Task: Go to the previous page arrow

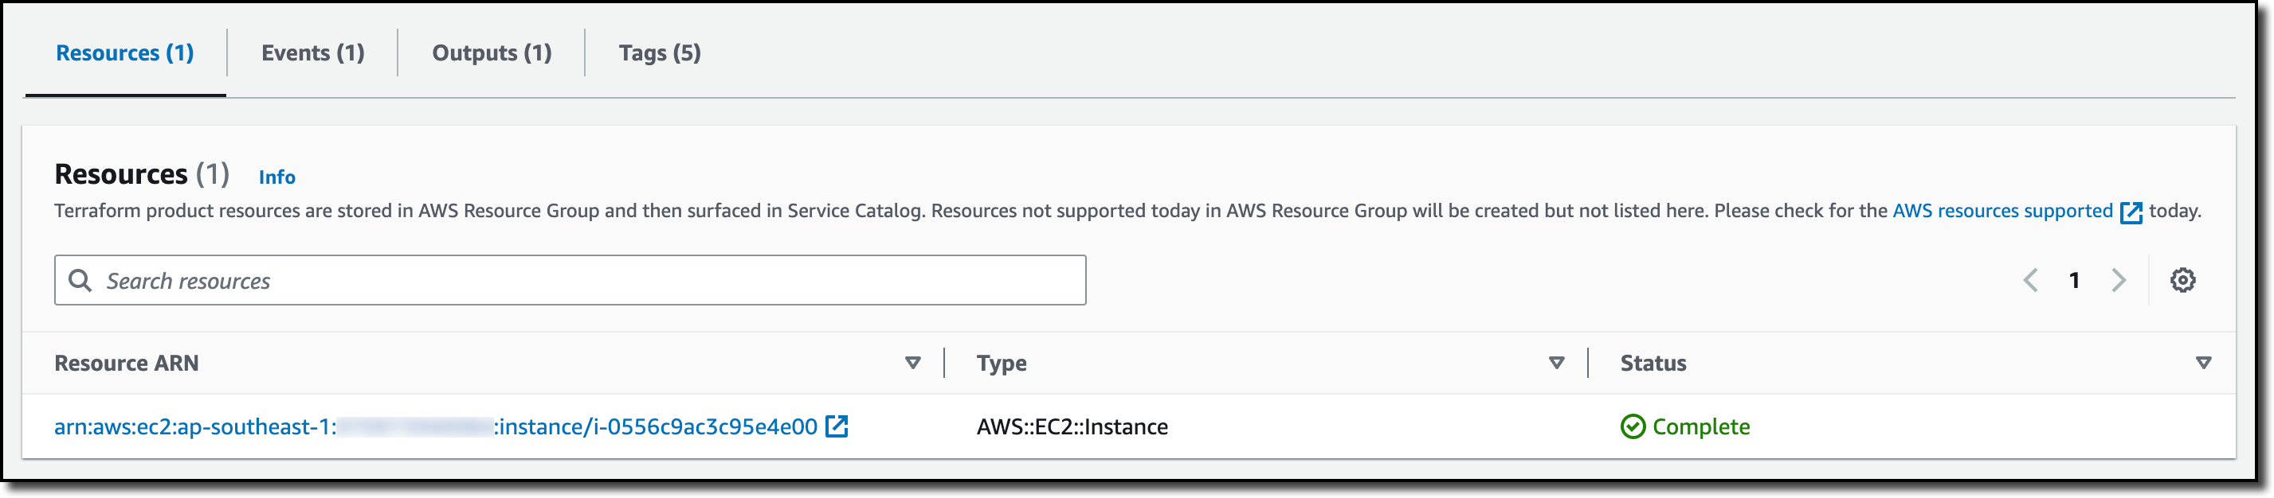Action: tap(2030, 280)
